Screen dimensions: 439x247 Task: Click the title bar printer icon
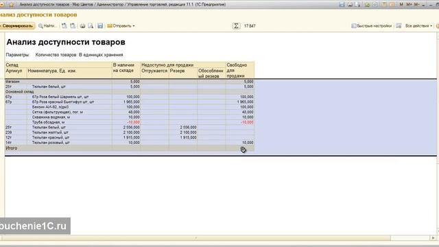pyautogui.click(x=350, y=5)
